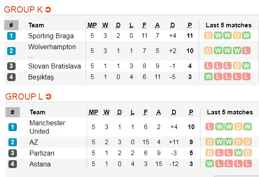Click the arrow icon beside GROUP K
Viewport: 259px width, 177px height.
point(48,10)
